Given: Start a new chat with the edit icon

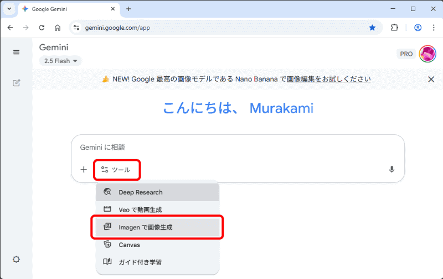Looking at the screenshot, I should pos(17,83).
